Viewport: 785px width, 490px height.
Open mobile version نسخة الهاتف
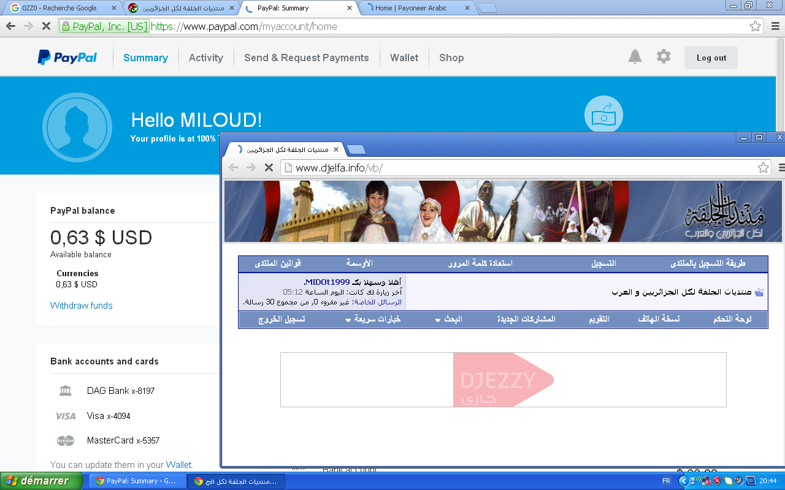pos(659,320)
